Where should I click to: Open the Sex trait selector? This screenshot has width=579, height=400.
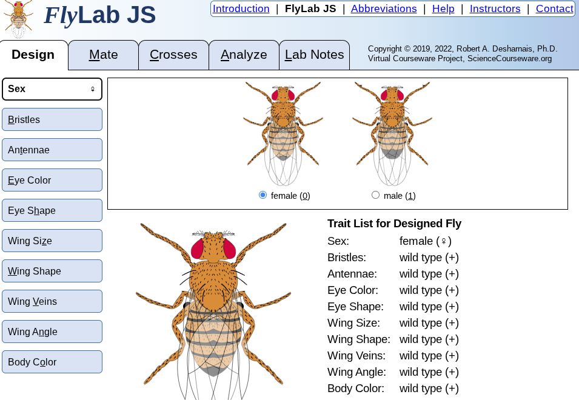[52, 89]
